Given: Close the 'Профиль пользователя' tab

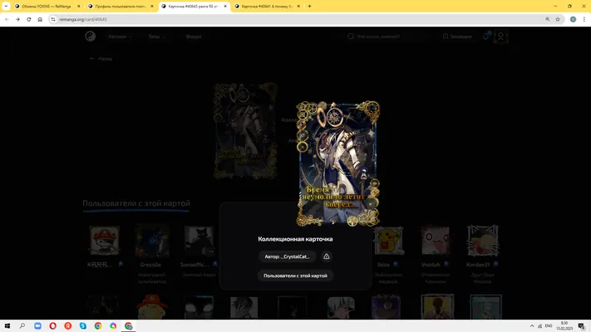Looking at the screenshot, I should point(152,7).
